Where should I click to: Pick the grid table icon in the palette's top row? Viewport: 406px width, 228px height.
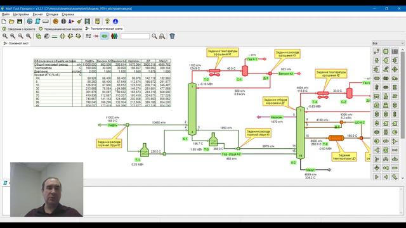(395, 51)
